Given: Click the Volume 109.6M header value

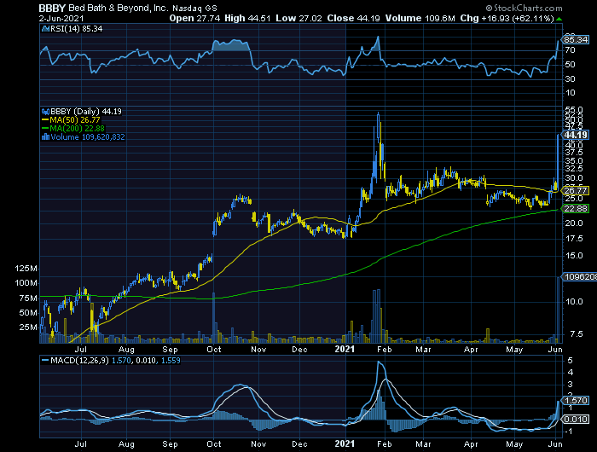Looking at the screenshot, I should [x=420, y=18].
